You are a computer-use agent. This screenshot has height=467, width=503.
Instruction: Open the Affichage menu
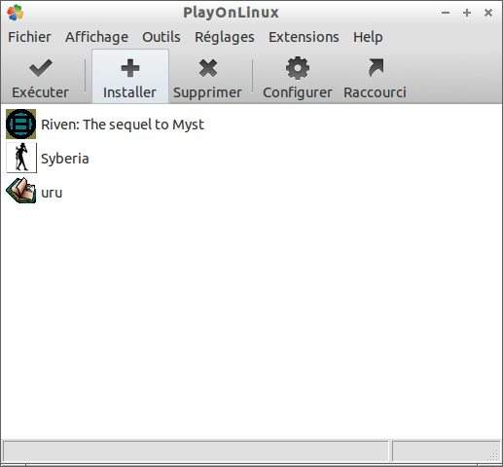tap(96, 37)
